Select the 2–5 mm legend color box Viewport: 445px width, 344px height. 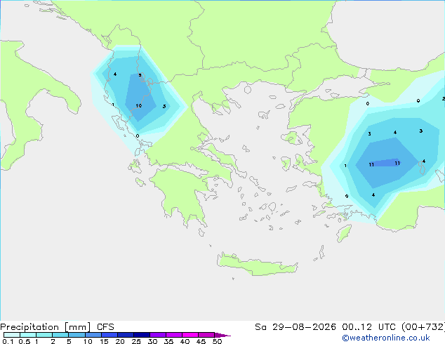[x=60, y=335]
